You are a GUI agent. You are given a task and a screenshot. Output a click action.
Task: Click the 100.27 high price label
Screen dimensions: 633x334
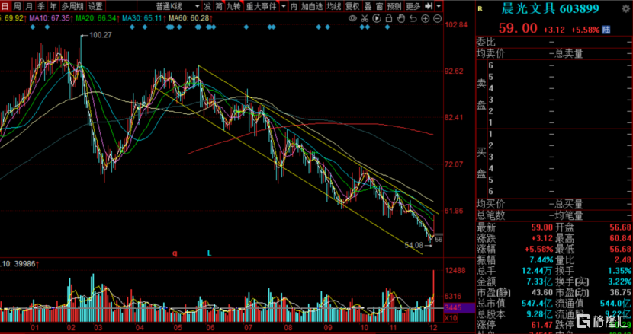click(x=100, y=35)
